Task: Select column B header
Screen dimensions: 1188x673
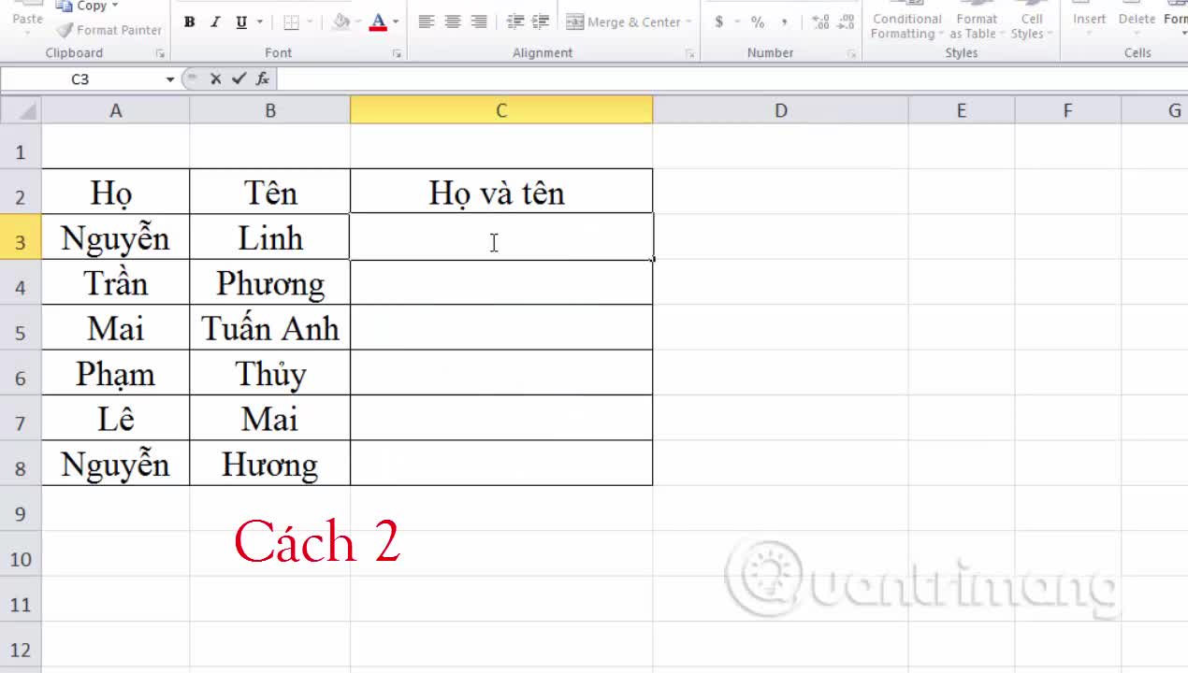Action: coord(270,110)
